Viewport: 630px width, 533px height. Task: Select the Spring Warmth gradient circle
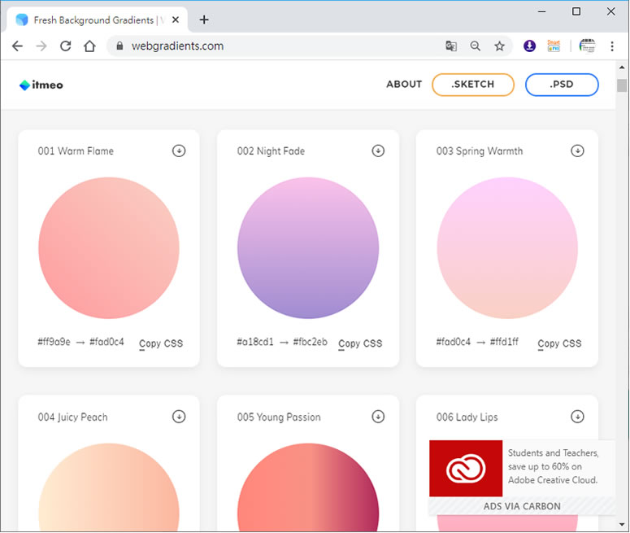click(507, 247)
